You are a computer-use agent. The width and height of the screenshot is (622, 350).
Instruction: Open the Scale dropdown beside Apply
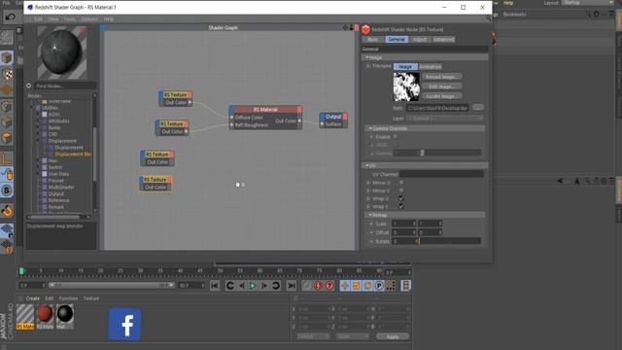(x=353, y=336)
